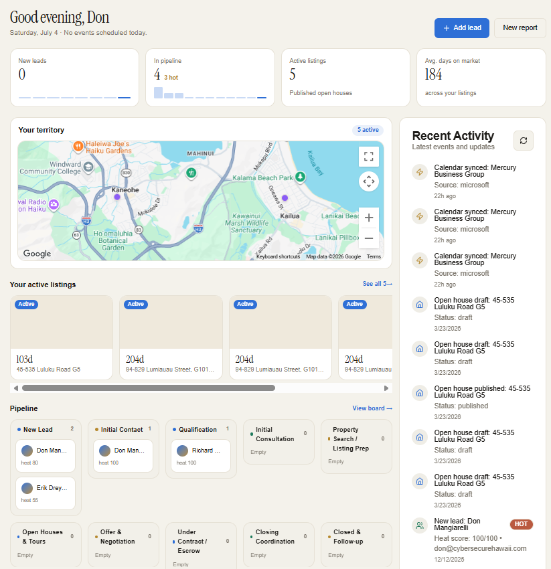Open a New report

(520, 28)
